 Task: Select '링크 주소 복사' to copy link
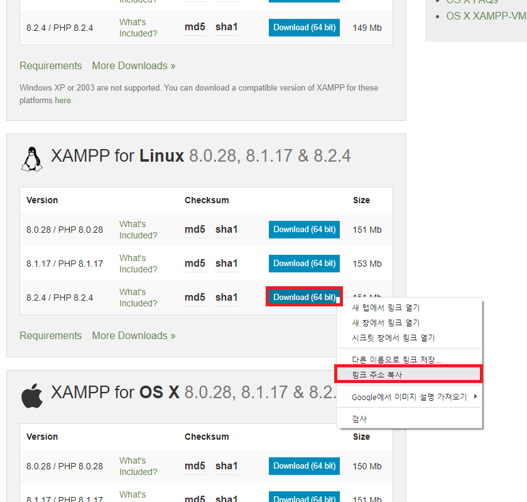click(410, 375)
